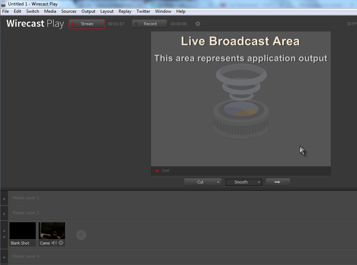Start streaming with the Stream button

click(87, 24)
